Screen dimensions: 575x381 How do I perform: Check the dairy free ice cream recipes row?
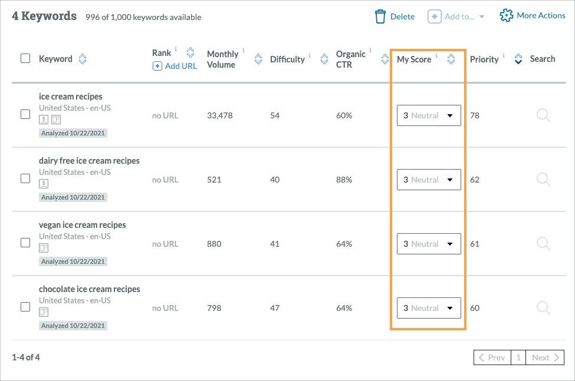click(x=25, y=180)
